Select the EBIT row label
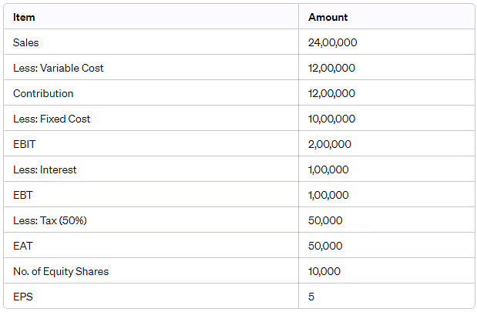Screen dimensions: 477x312 [25, 144]
